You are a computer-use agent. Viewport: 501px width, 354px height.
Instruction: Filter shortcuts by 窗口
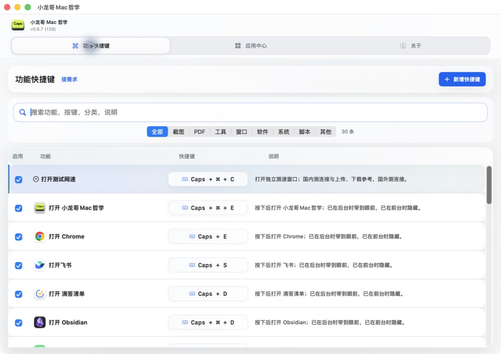pyautogui.click(x=242, y=132)
